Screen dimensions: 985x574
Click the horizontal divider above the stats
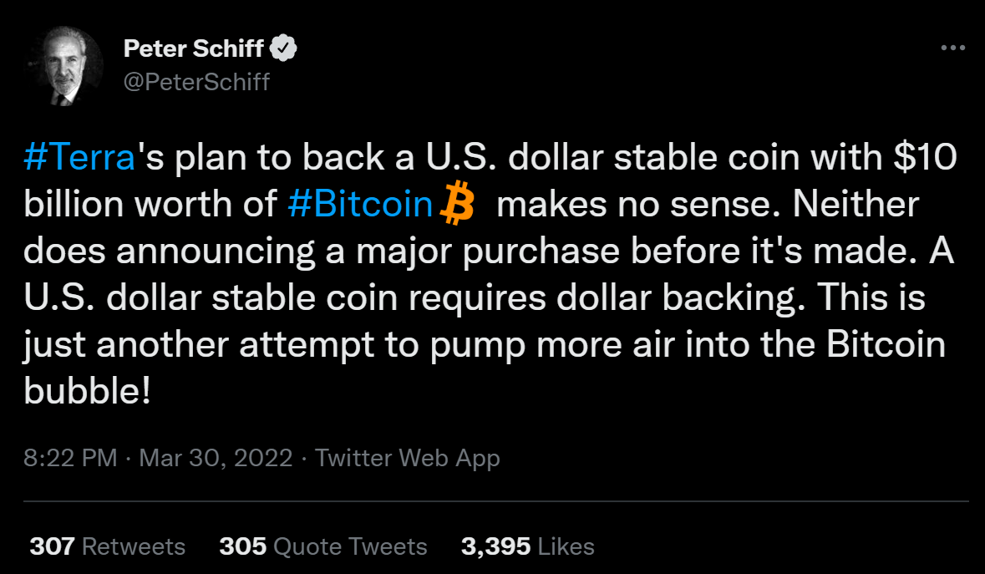496,501
